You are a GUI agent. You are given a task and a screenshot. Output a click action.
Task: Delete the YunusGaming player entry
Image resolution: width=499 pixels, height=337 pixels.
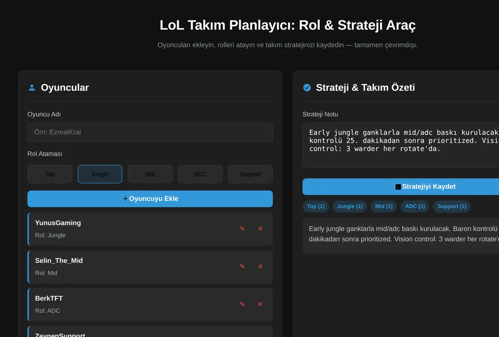coord(260,229)
